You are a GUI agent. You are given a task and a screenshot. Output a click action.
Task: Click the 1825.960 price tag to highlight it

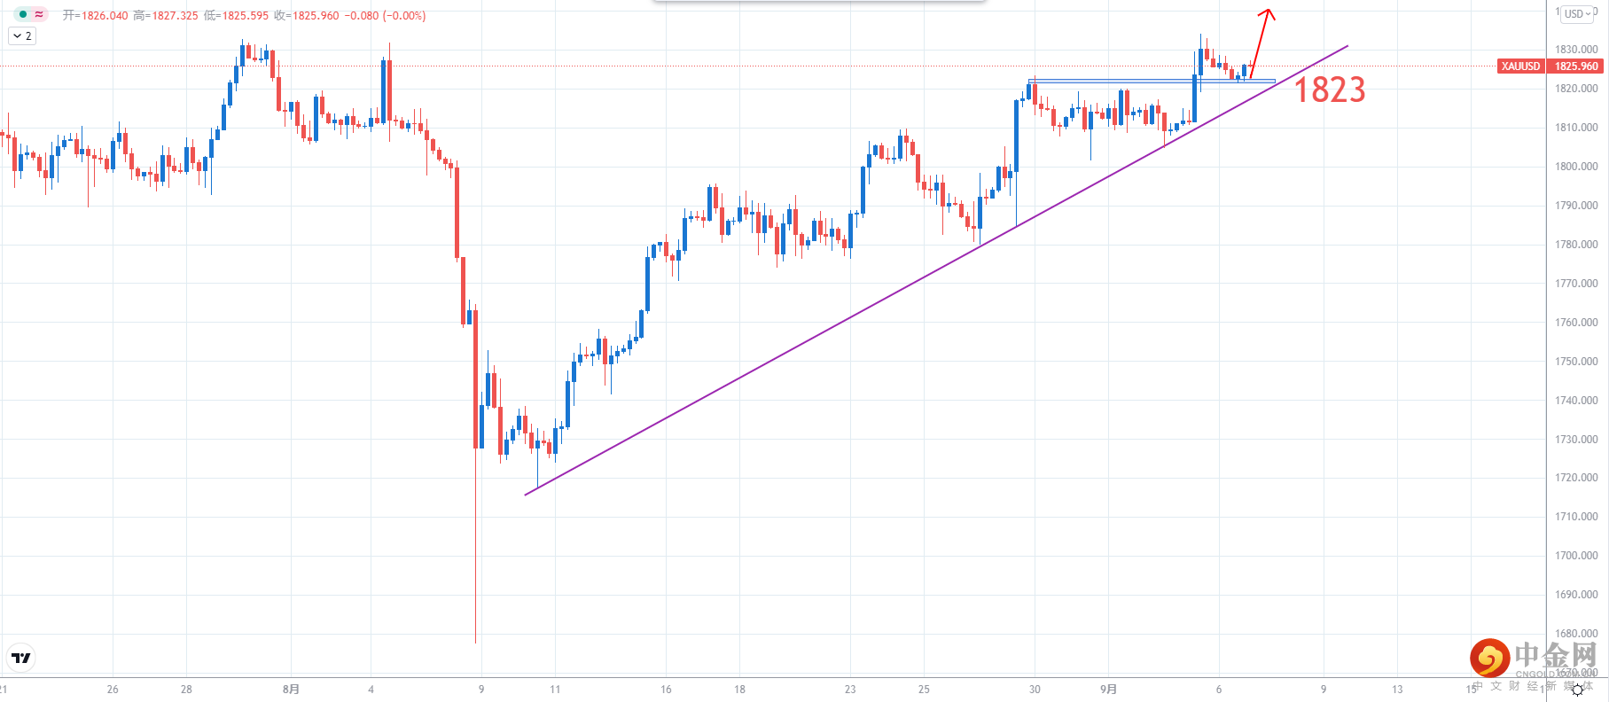click(x=1574, y=66)
